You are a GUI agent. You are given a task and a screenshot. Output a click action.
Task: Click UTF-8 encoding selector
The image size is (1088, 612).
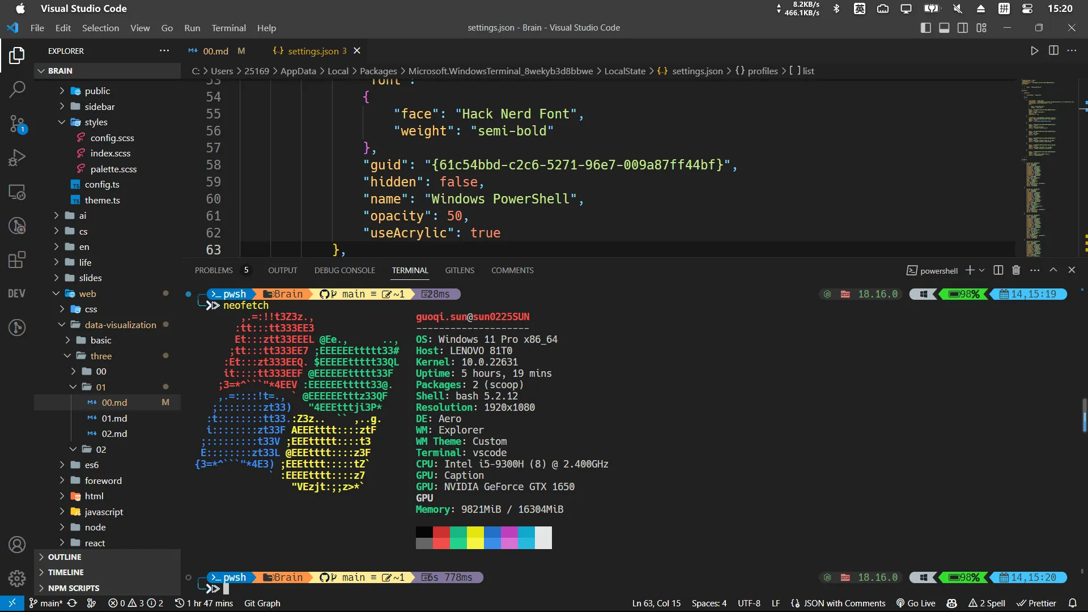(749, 603)
